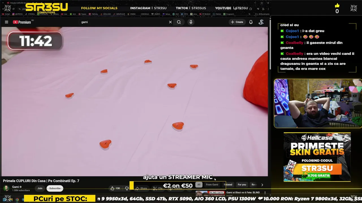Create a Clip from the video
Viewport: 362px width, 203px height.
pos(158,188)
